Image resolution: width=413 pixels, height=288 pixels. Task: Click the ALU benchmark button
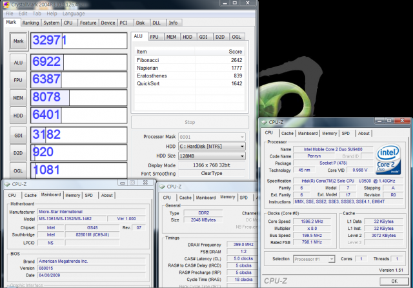(x=18, y=63)
